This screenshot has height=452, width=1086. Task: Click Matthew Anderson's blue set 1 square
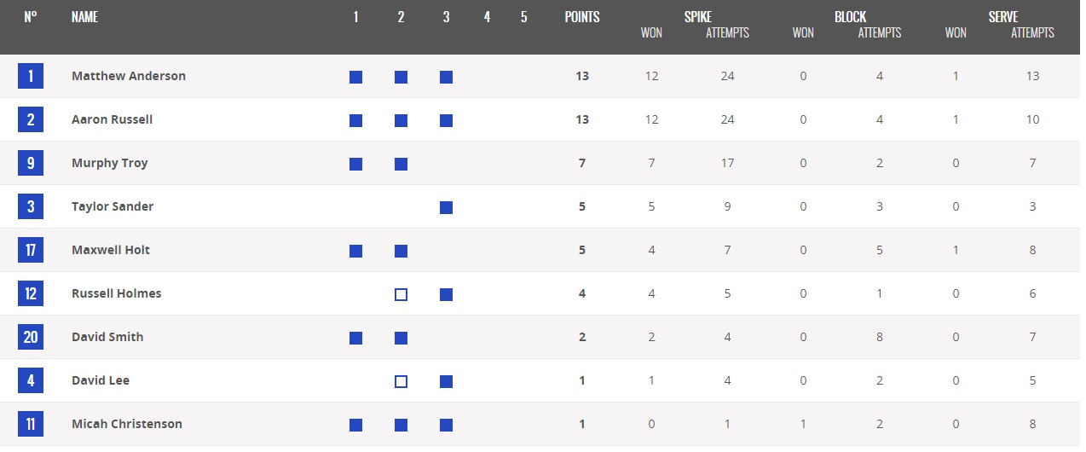[355, 77]
